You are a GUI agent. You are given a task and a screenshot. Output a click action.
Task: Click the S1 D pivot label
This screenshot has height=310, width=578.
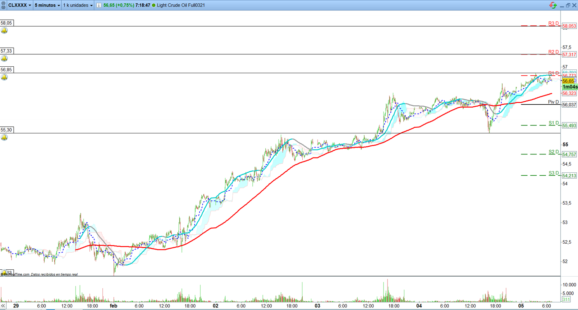[x=554, y=123]
